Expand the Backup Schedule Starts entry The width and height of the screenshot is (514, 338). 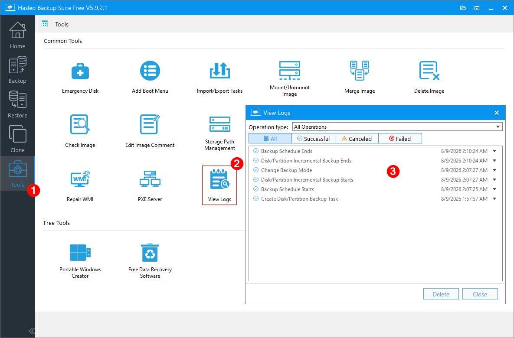494,189
